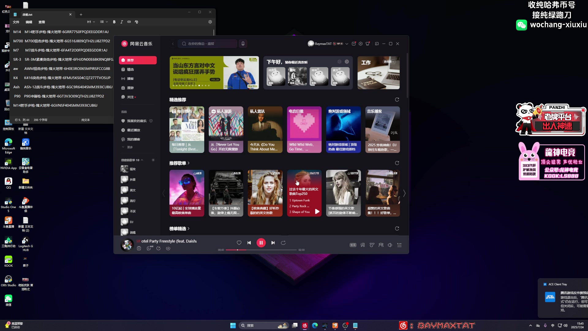Open the hexagon settings icon in NetEase Music
Image resolution: width=588 pixels, height=331 pixels.
pyautogui.click(x=361, y=44)
